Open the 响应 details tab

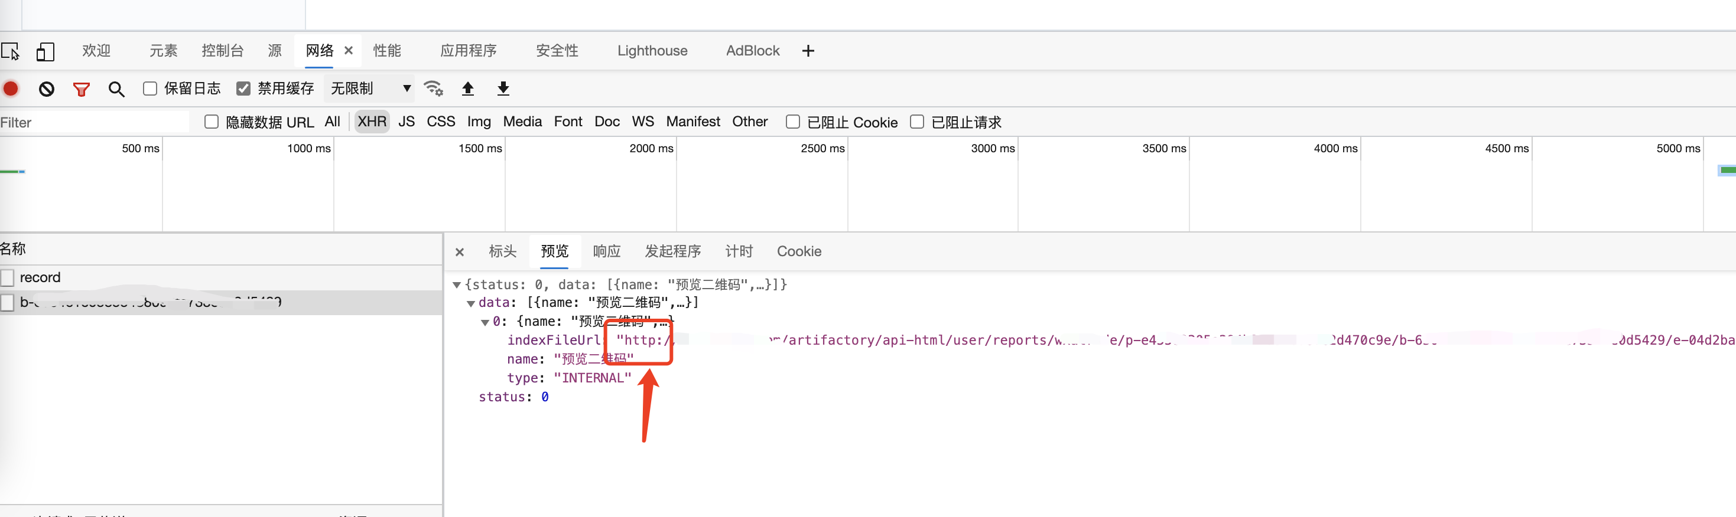pos(606,251)
